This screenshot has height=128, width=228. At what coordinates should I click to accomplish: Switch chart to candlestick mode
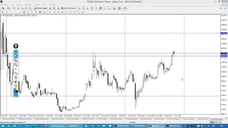pos(84,8)
